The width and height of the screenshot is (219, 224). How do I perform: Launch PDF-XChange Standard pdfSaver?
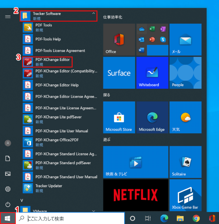tap(60, 165)
